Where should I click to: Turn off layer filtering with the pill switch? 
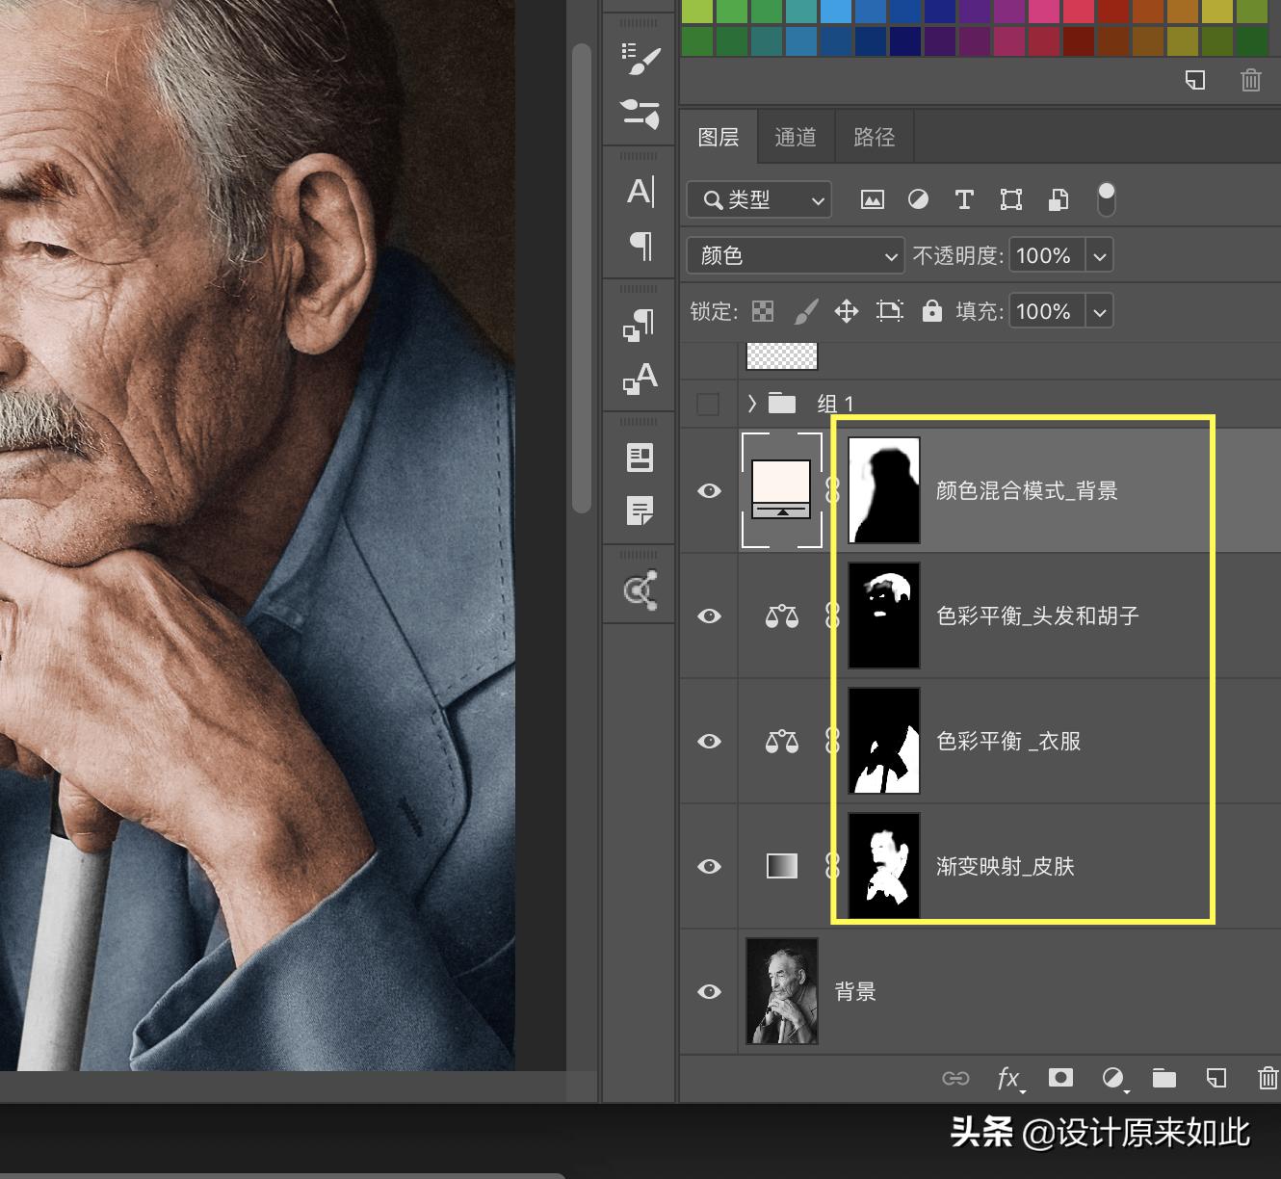[1105, 199]
